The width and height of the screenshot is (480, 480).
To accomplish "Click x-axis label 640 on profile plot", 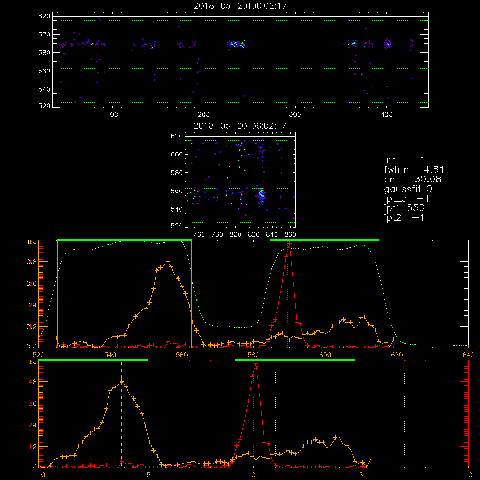I will 468,355.
